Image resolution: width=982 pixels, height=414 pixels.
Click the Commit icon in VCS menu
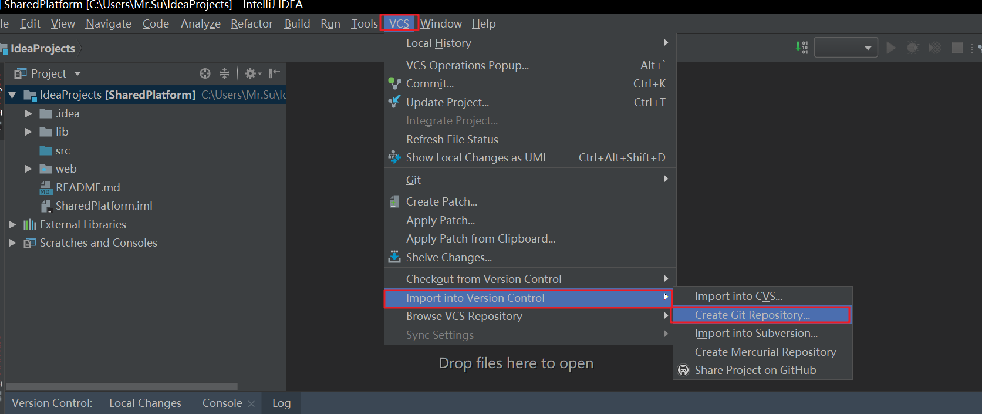[x=395, y=83]
